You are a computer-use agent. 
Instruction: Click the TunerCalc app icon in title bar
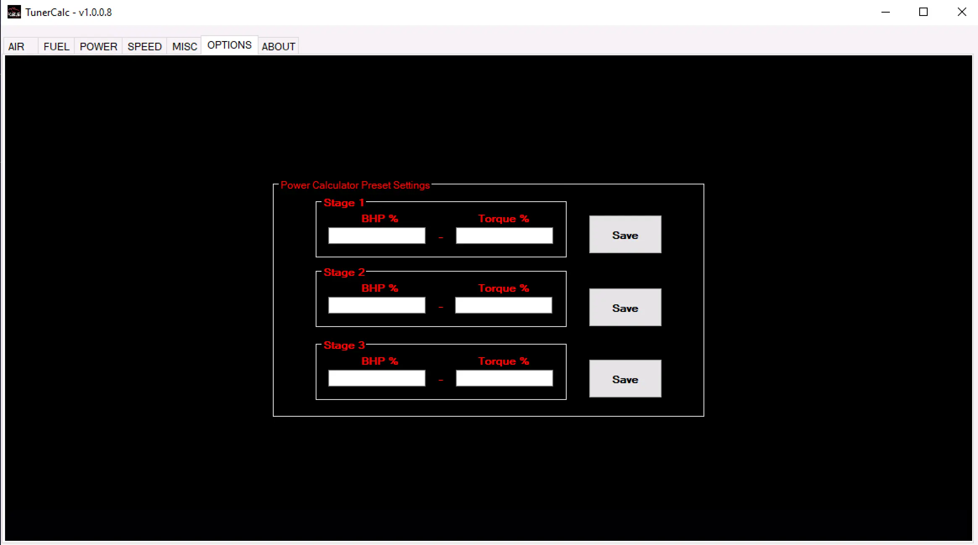[14, 12]
